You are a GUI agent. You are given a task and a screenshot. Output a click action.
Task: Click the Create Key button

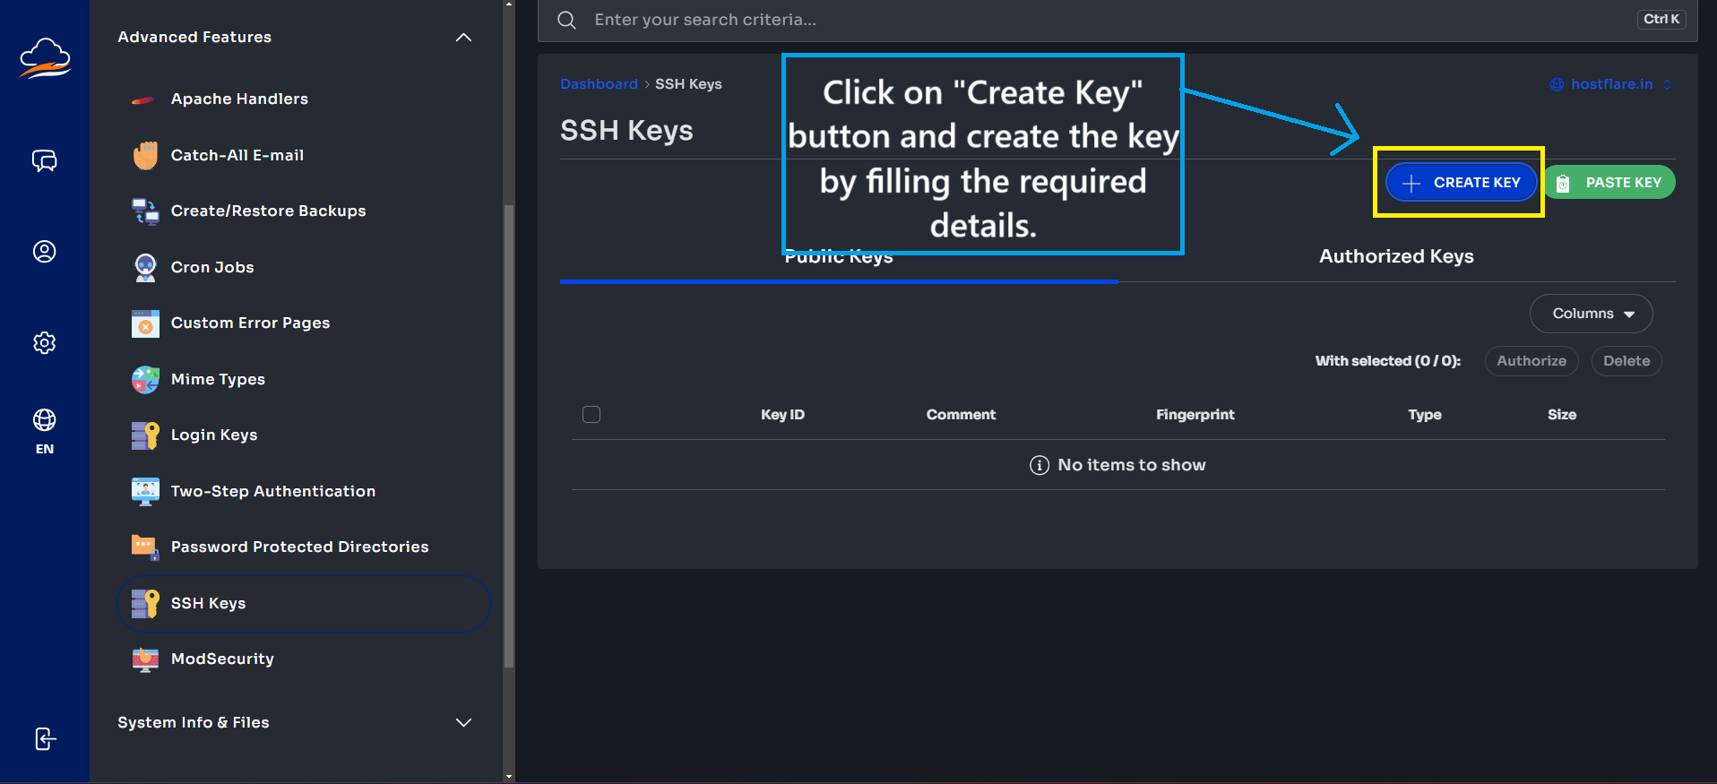click(x=1461, y=183)
